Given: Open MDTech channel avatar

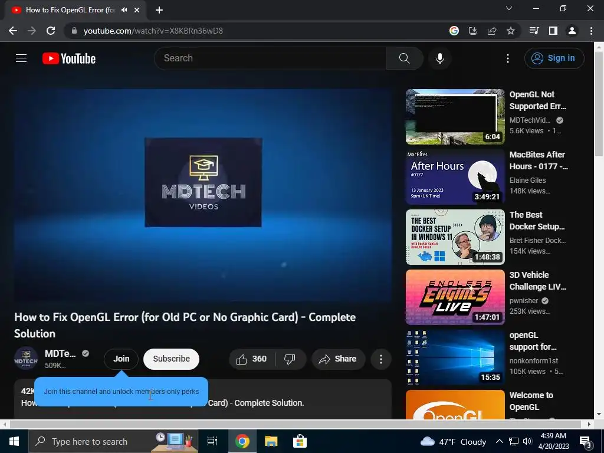Looking at the screenshot, I should point(26,359).
